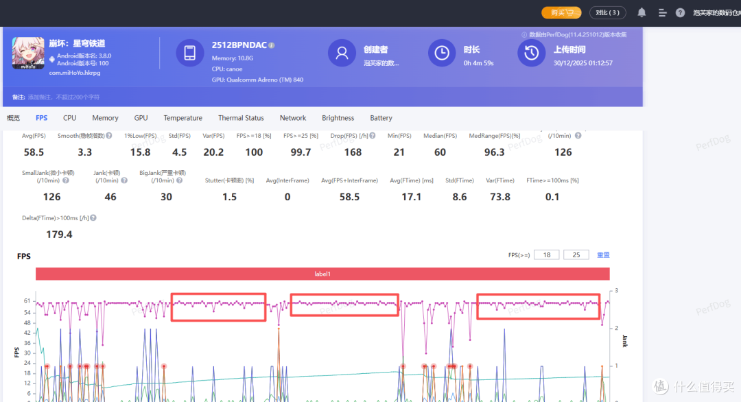Viewport: 741px width, 402px height.
Task: Open the Memory tab
Action: pos(105,118)
